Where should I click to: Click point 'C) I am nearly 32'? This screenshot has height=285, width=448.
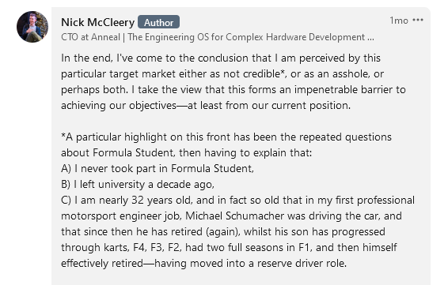[237, 200]
